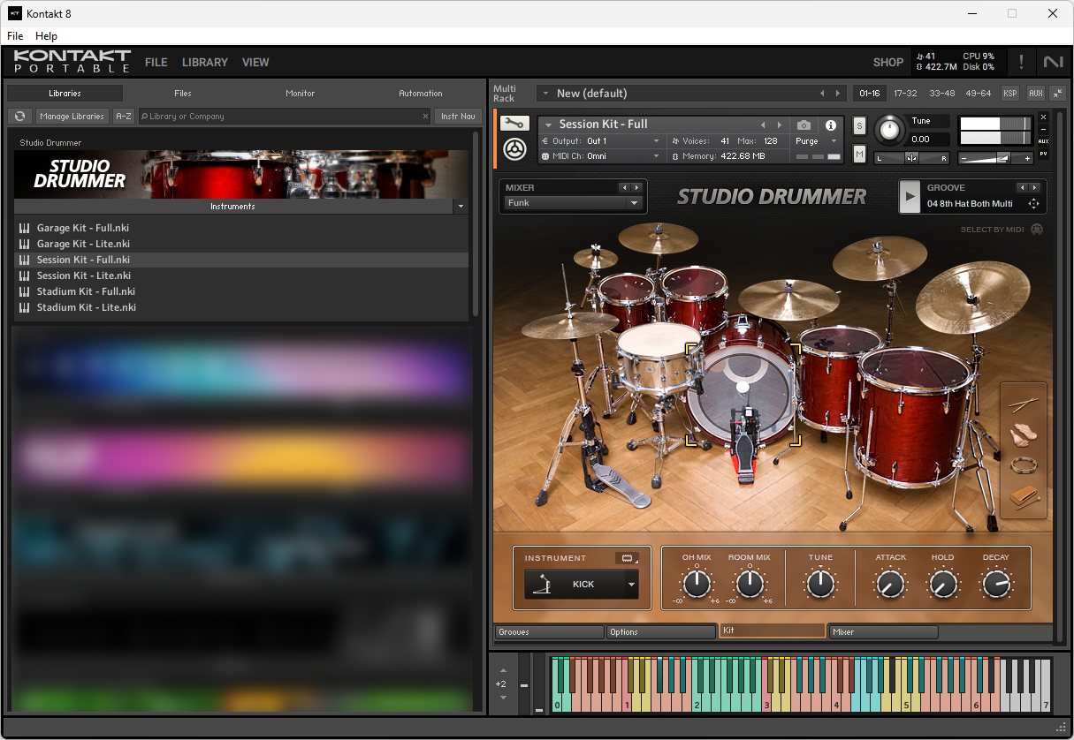Open the File menu in title bar
This screenshot has height=740, width=1074.
pos(15,36)
